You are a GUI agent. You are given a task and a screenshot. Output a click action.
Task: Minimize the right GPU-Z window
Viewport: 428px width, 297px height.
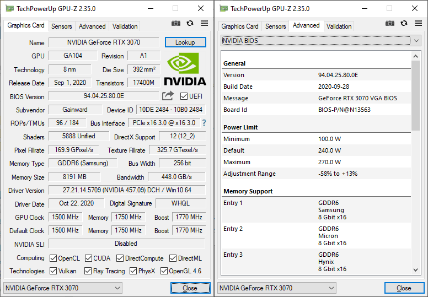pyautogui.click(x=365, y=9)
